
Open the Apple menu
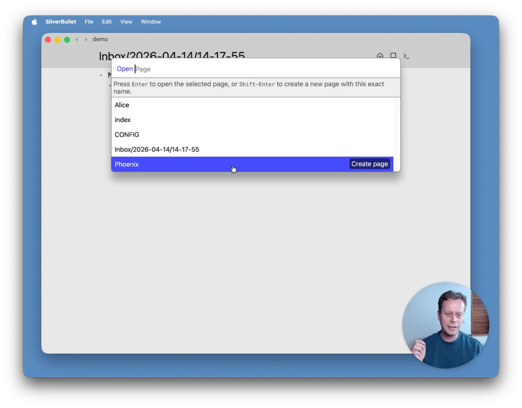pos(34,22)
